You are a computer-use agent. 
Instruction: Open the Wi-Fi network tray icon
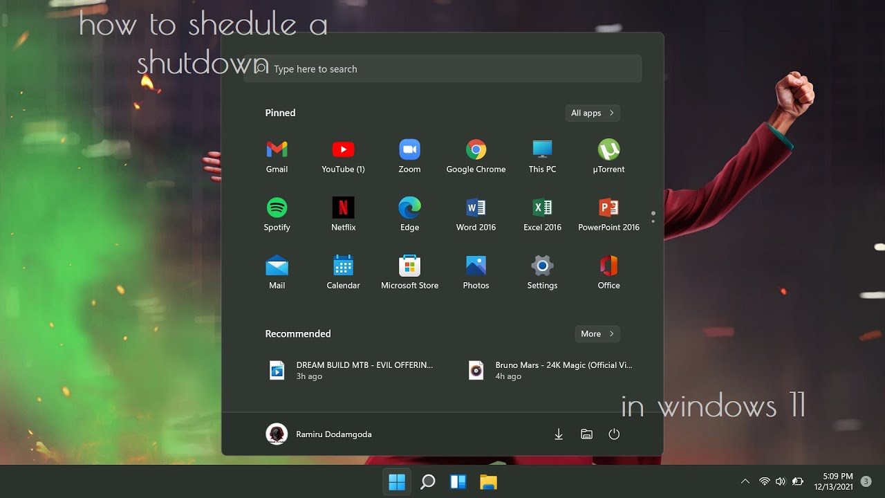coord(765,481)
